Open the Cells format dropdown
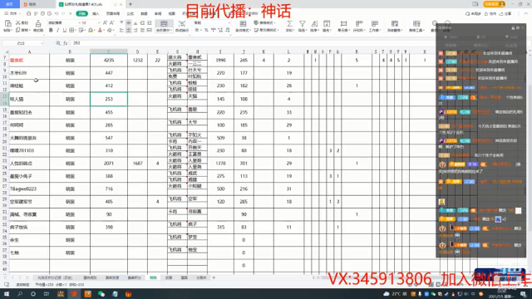Image resolution: width=532 pixels, height=299 pixels. [x=343, y=30]
